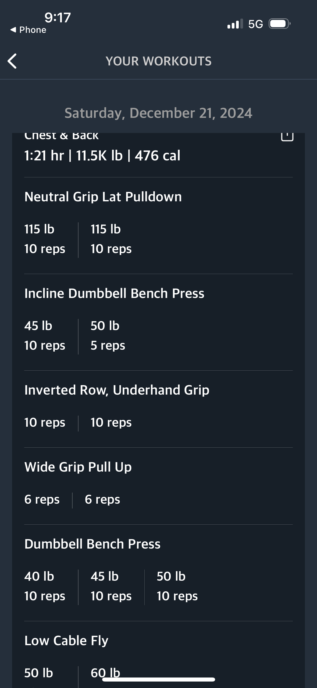The width and height of the screenshot is (317, 688).
Task: Open the Wide Grip Pull Up exercise
Action: (78, 467)
